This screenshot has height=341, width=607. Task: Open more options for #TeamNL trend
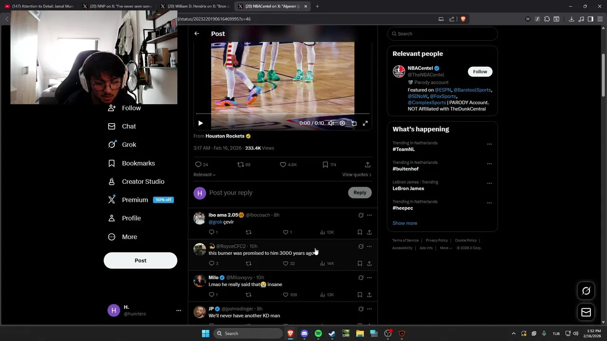point(489,144)
